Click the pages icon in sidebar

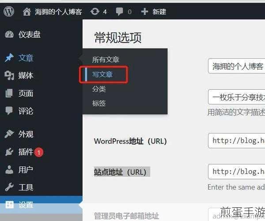pyautogui.click(x=9, y=93)
